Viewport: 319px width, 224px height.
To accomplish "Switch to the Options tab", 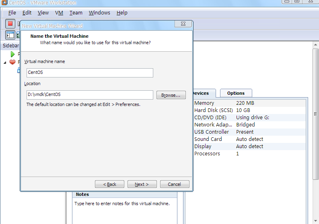I will pyautogui.click(x=236, y=93).
